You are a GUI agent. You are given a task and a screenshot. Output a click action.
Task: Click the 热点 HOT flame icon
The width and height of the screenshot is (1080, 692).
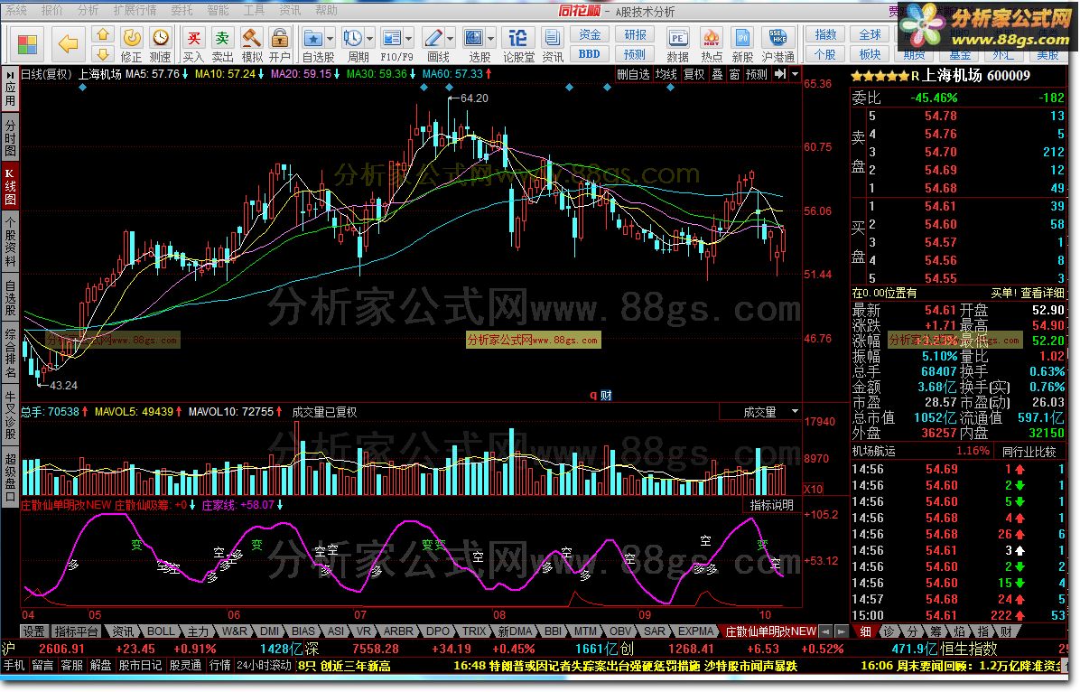click(711, 37)
